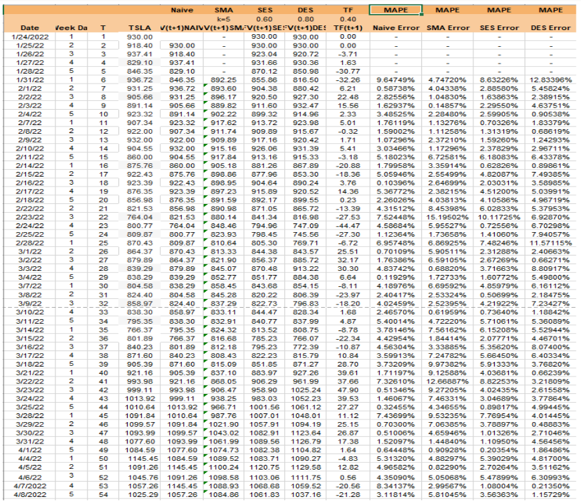Select the SMA Error column header
This screenshot has width=581, height=503.
pos(447,28)
